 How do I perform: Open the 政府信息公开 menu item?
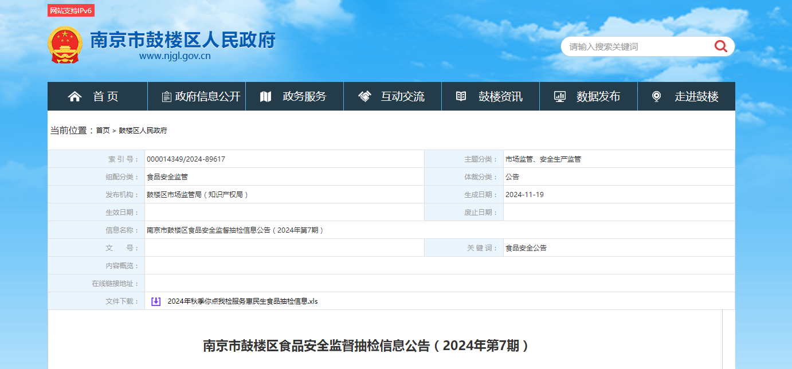[197, 96]
